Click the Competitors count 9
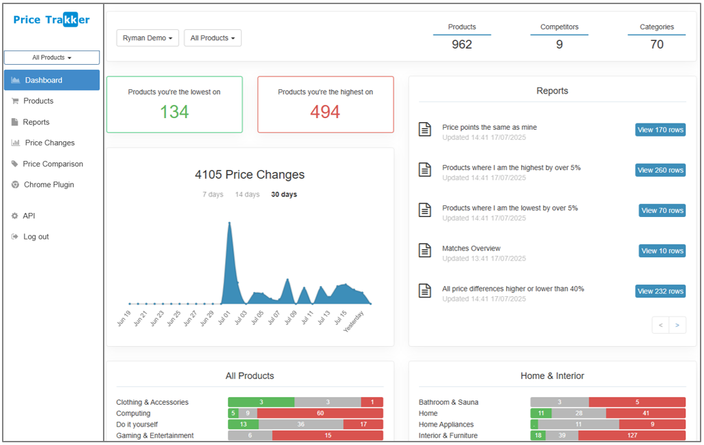 point(559,44)
